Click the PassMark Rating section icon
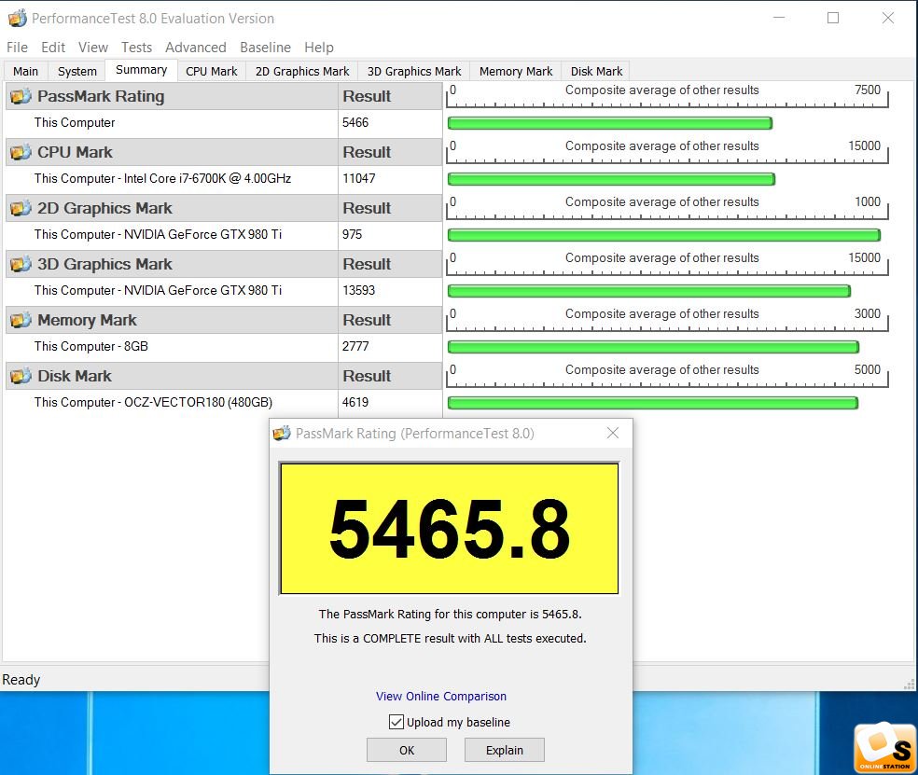Viewport: 918px width, 775px height. 21,96
